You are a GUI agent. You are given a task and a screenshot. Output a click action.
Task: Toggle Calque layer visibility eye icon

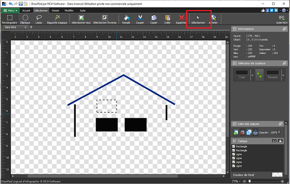pos(274,141)
